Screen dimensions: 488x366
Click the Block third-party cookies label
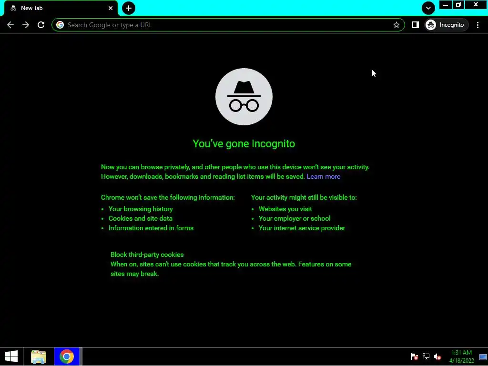click(x=147, y=254)
